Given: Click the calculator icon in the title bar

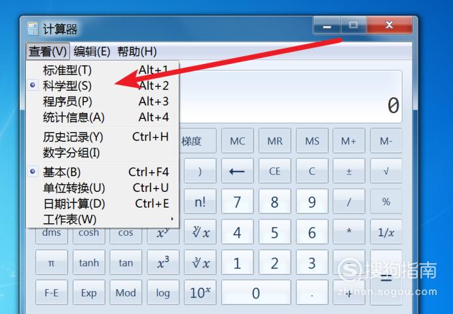Looking at the screenshot, I should [32, 29].
